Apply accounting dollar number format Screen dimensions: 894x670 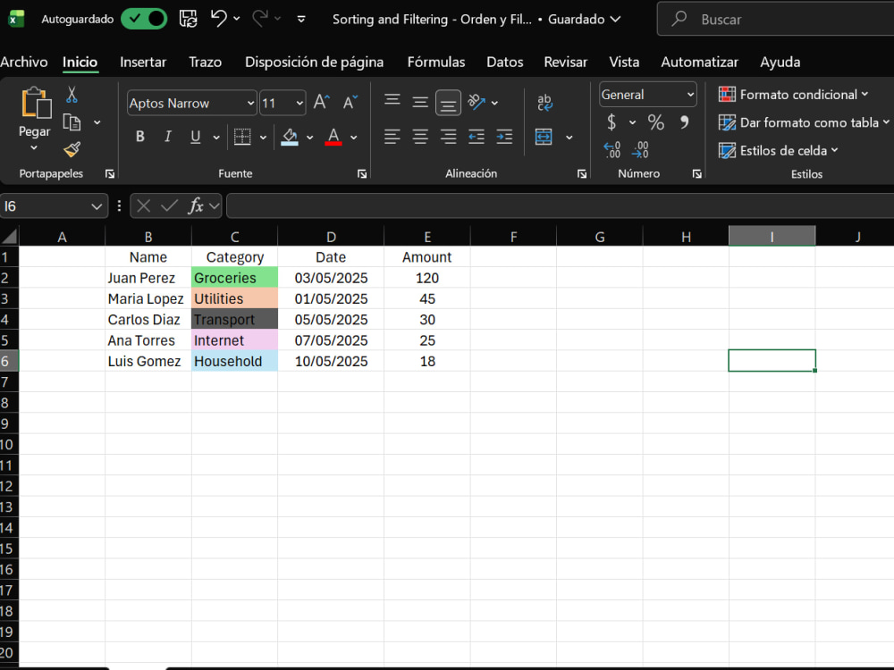point(611,121)
